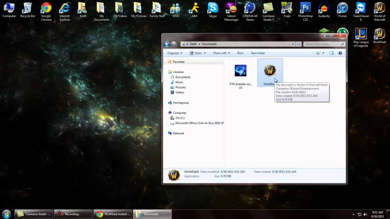Open the My Videos desktop folder
Viewport: 390px width, 219px height.
[x=120, y=10]
